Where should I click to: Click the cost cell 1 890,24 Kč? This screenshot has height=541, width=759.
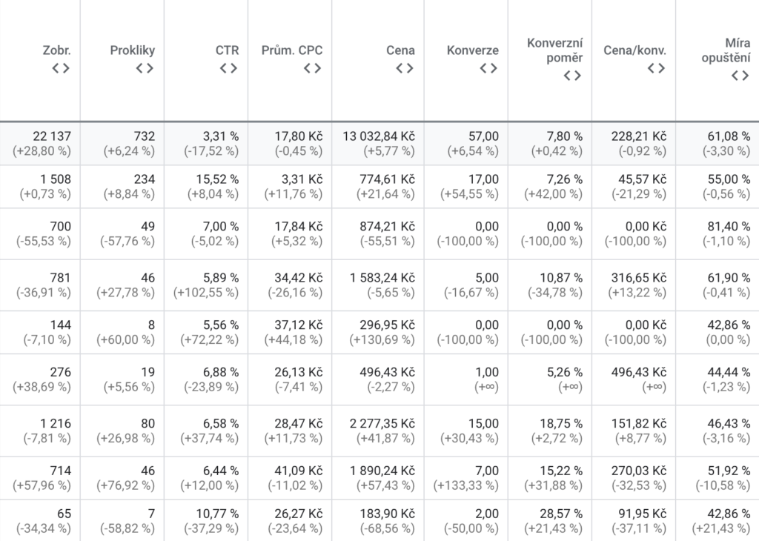pyautogui.click(x=382, y=471)
